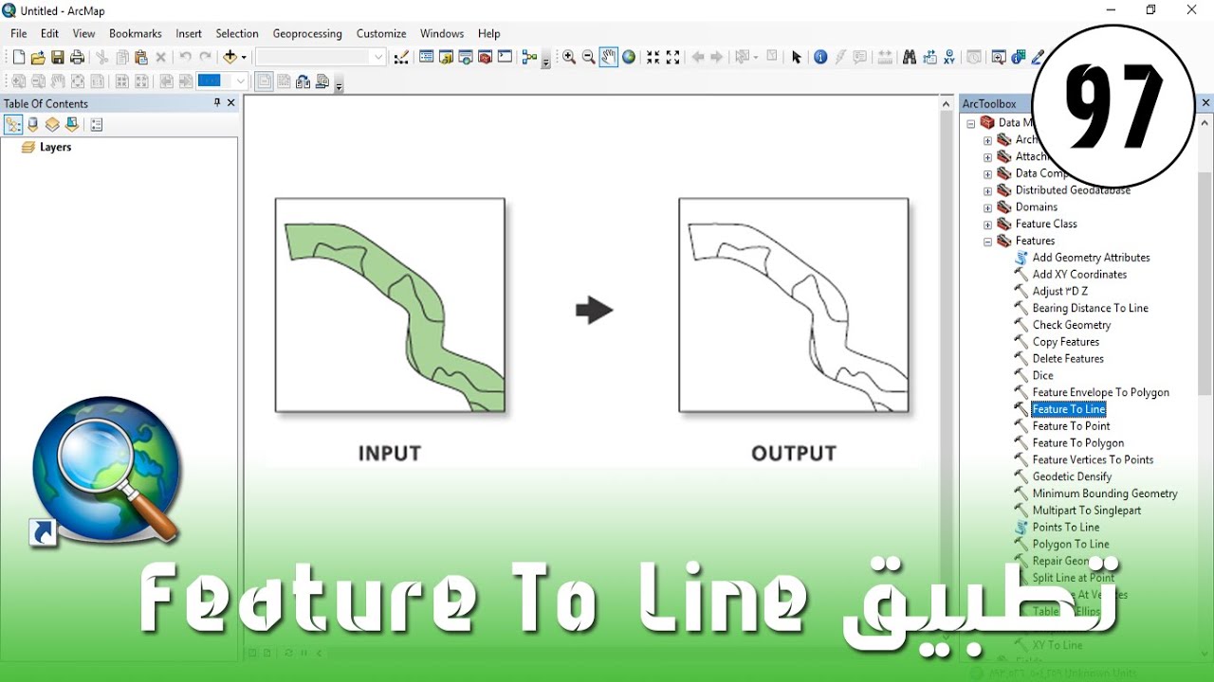Open the Add Data dropdown arrow
Viewport: 1214px width, 682px height.
pyautogui.click(x=244, y=58)
